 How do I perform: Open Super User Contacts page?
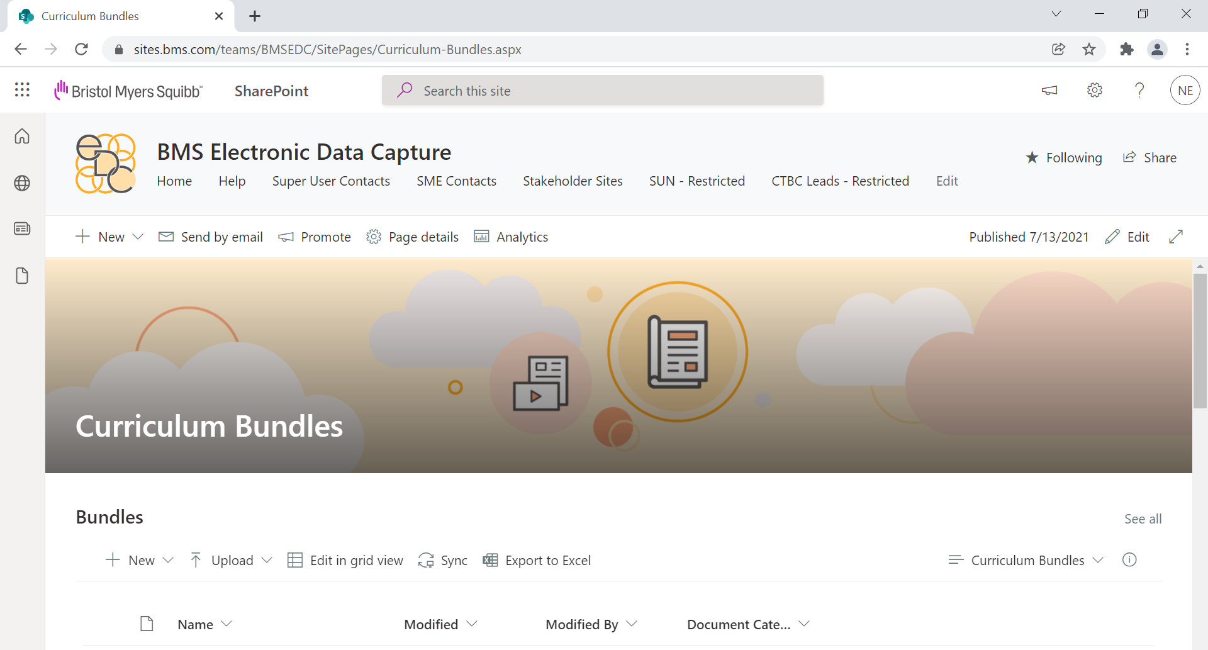[x=331, y=181]
